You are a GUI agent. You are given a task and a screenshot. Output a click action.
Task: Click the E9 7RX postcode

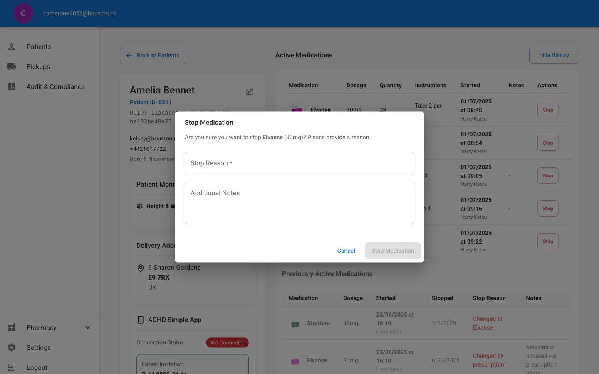point(159,278)
